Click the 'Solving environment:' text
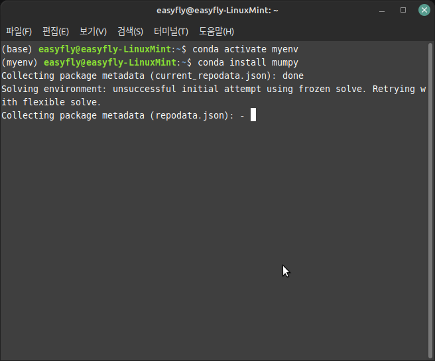435x361 pixels. tap(54, 89)
